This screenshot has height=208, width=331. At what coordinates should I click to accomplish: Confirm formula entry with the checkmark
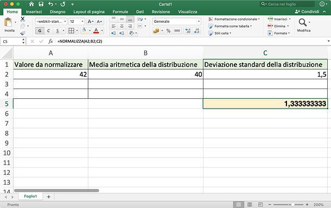[x=41, y=41]
